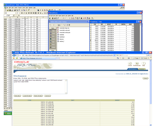The image size is (157, 126).
Task: Click Currency style icon in Excel
Action: (38, 13)
